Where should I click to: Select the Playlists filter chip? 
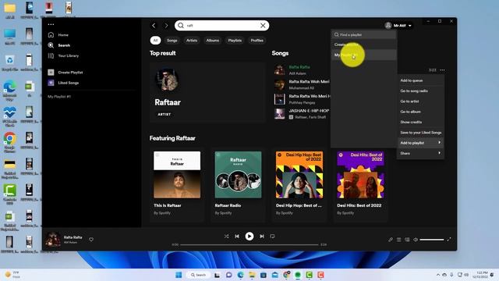pos(235,41)
